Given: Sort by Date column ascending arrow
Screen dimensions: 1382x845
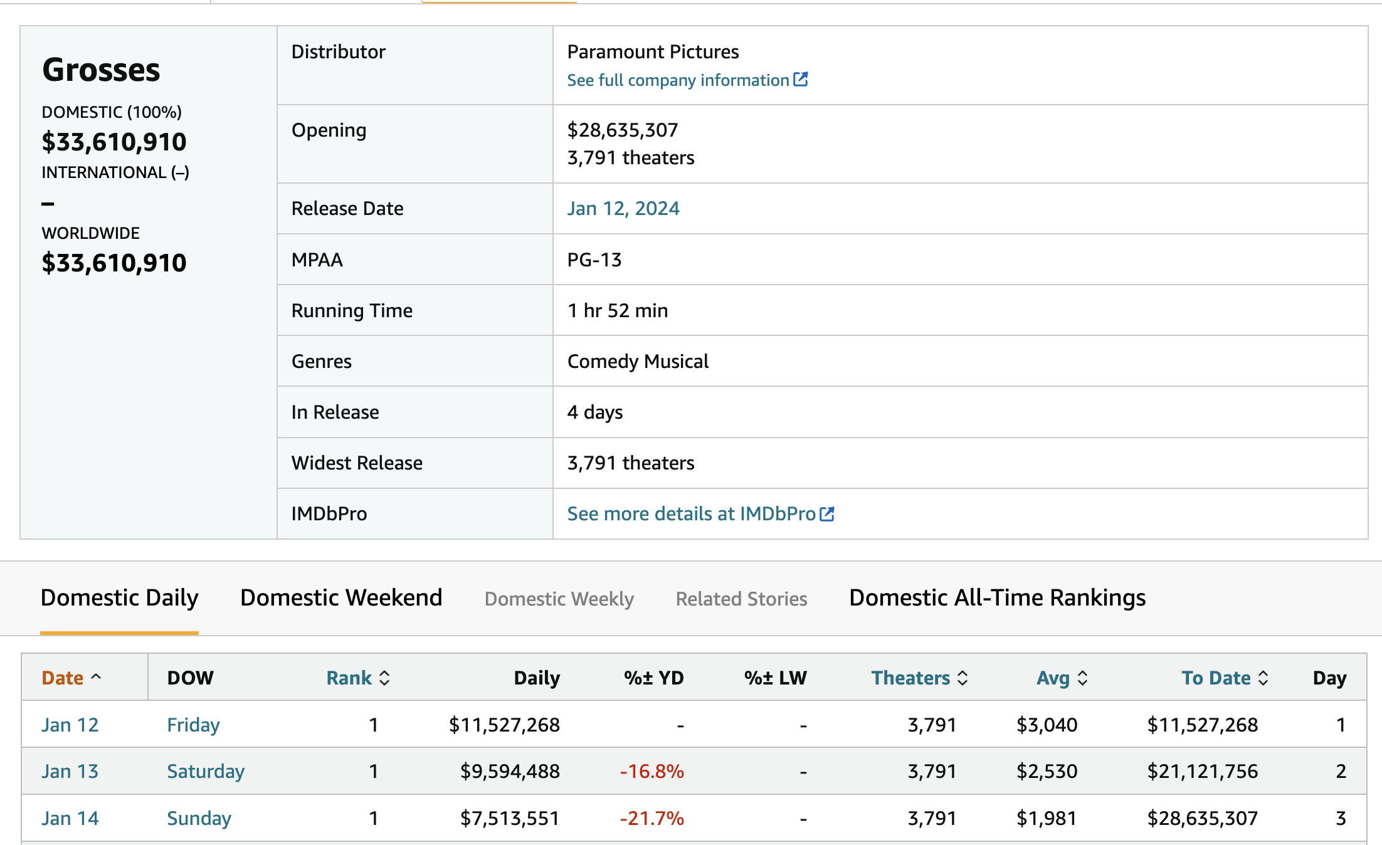Looking at the screenshot, I should [x=96, y=677].
